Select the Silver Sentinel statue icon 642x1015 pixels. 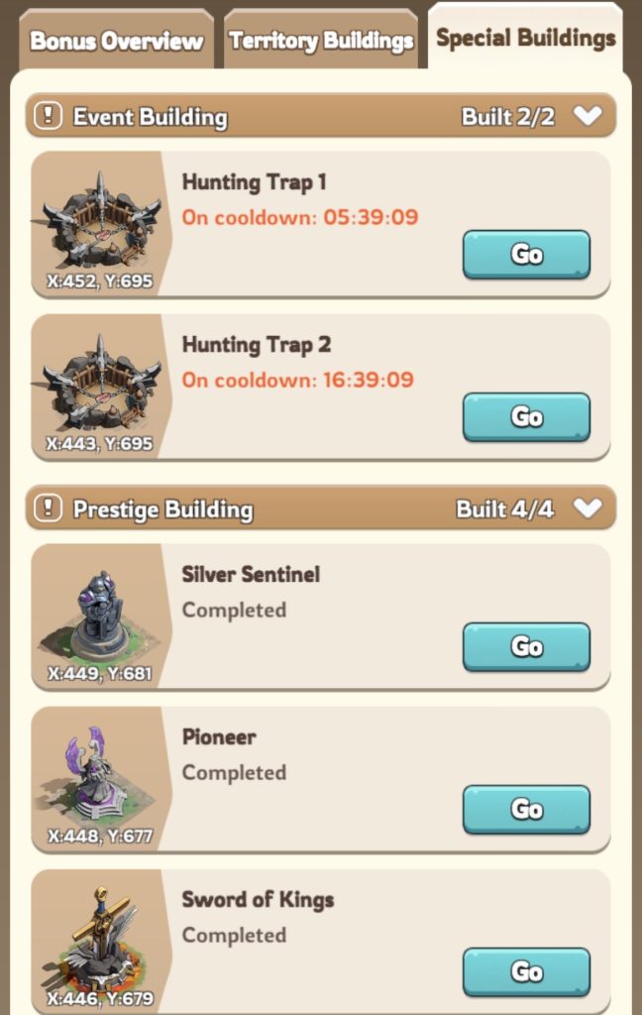pos(100,615)
